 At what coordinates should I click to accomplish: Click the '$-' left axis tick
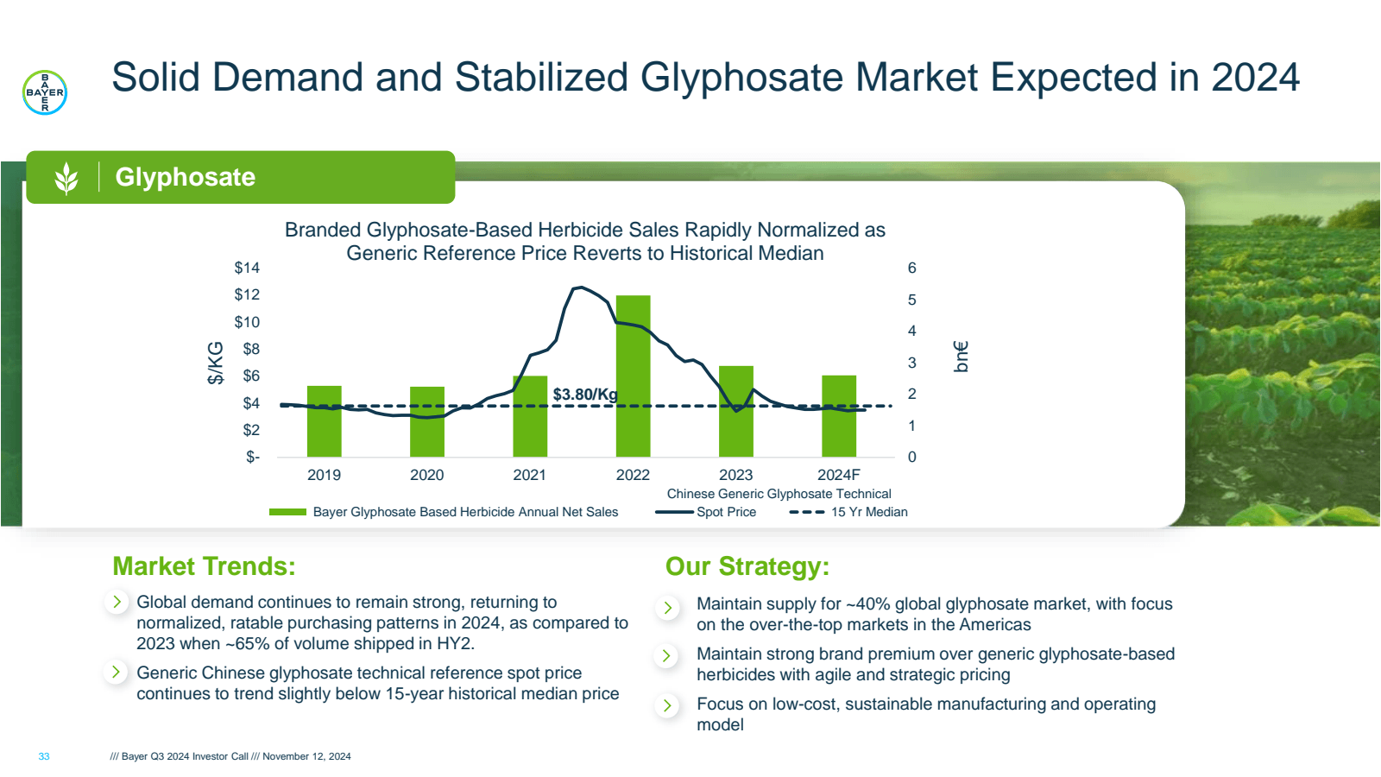[x=253, y=457]
